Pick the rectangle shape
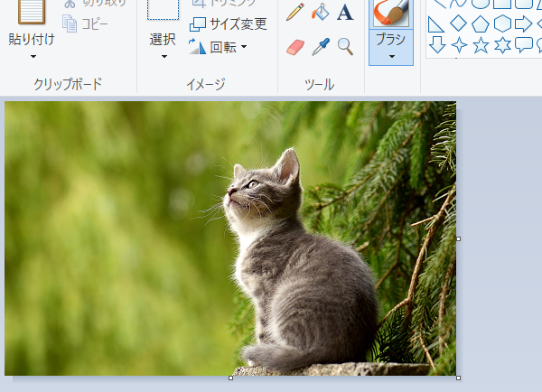The height and width of the screenshot is (392, 542). coord(502,4)
